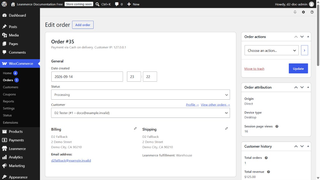Collapse the Order attribution panel
The height and width of the screenshot is (180, 320).
tap(308, 87)
